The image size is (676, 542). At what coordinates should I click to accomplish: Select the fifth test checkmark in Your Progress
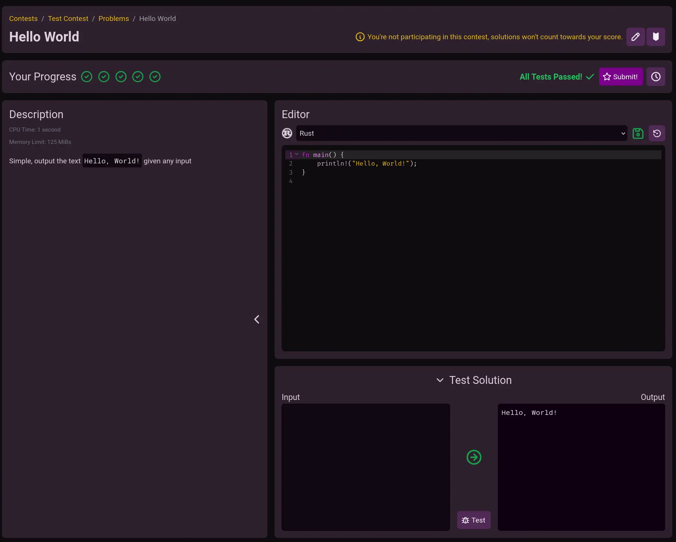click(155, 77)
